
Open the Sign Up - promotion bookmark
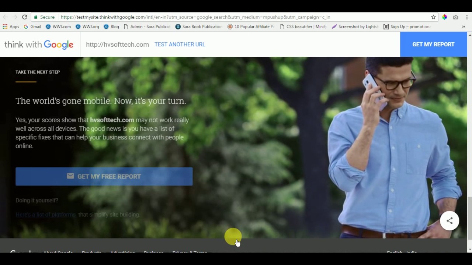click(x=407, y=26)
